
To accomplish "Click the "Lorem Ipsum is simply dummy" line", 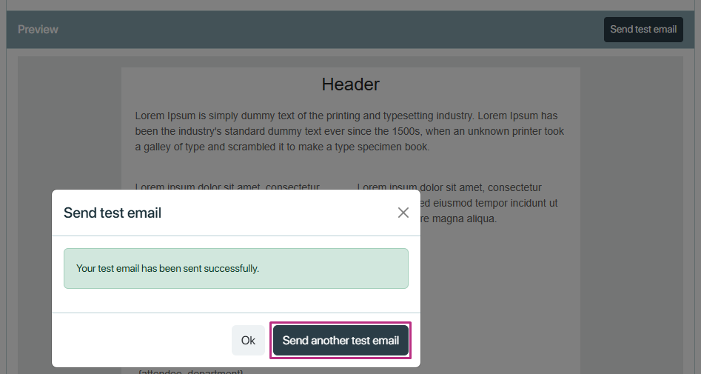I will [346, 116].
